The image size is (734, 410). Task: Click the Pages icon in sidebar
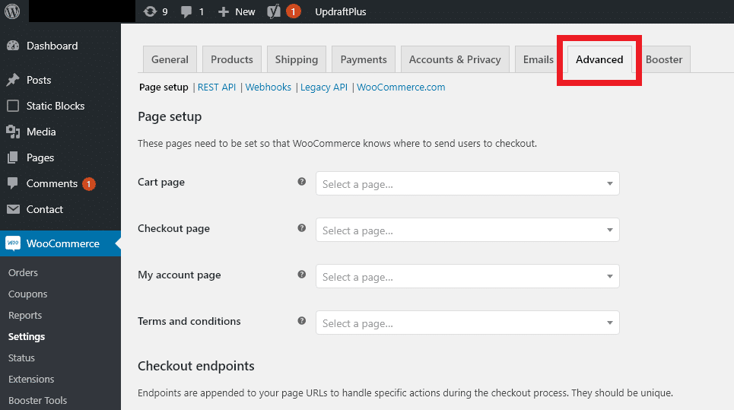tap(13, 157)
